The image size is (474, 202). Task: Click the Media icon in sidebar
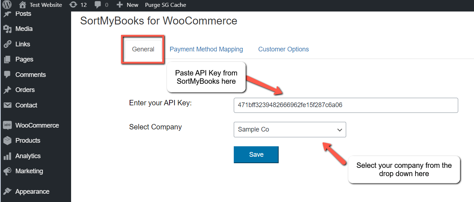(7, 29)
